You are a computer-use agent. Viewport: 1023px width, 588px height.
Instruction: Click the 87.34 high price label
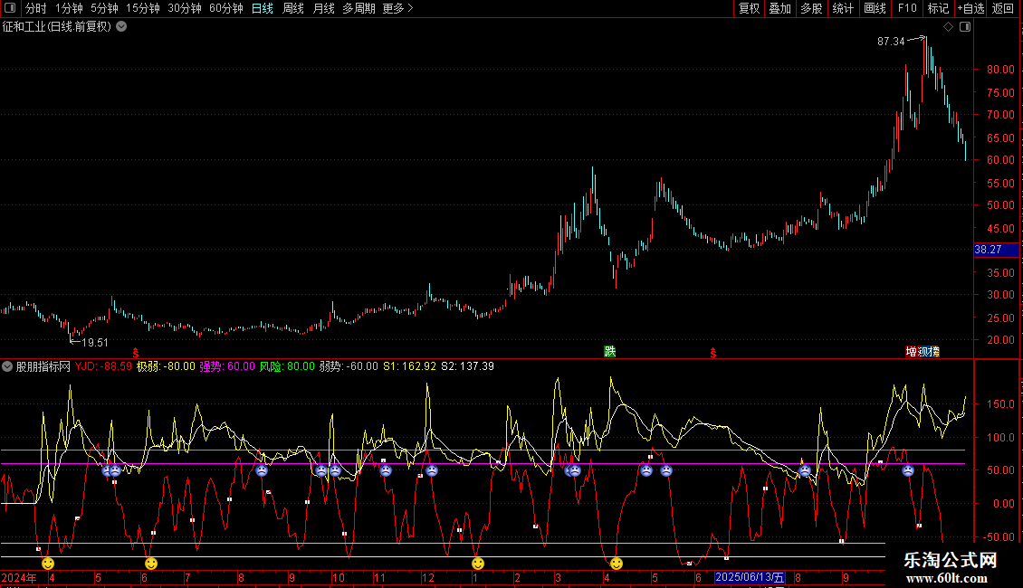point(891,42)
